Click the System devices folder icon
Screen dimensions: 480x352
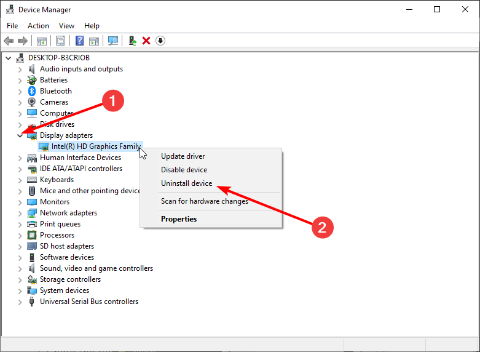(32, 290)
